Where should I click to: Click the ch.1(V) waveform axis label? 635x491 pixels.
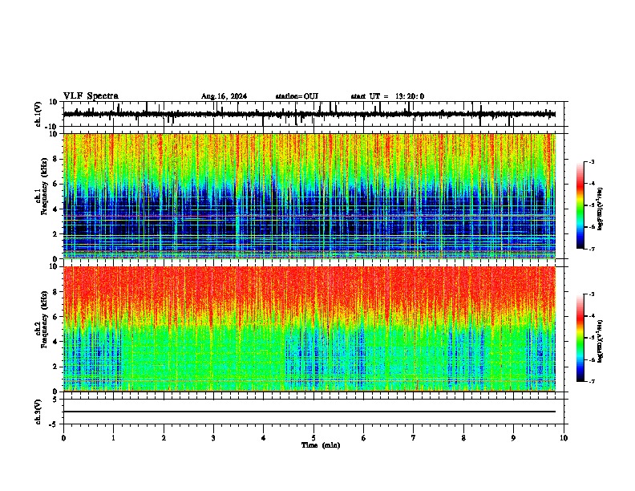(38, 114)
